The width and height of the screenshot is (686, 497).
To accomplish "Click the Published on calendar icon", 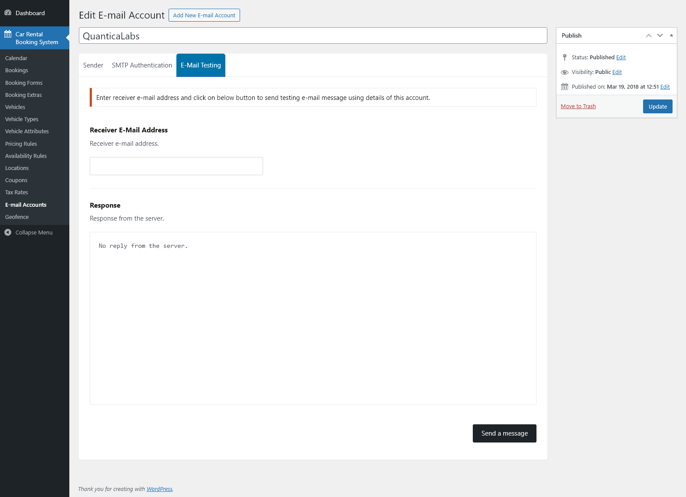I will pos(564,87).
